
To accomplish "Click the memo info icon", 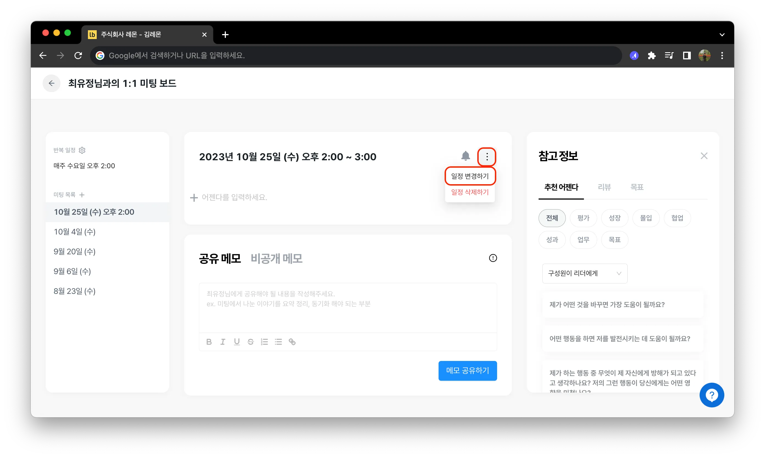I will [x=493, y=258].
